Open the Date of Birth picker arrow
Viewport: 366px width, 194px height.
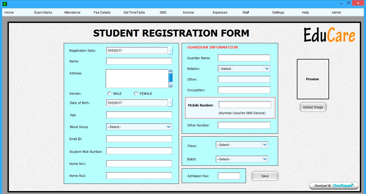pos(170,103)
